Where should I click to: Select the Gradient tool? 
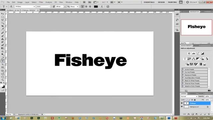click(x=3, y=48)
